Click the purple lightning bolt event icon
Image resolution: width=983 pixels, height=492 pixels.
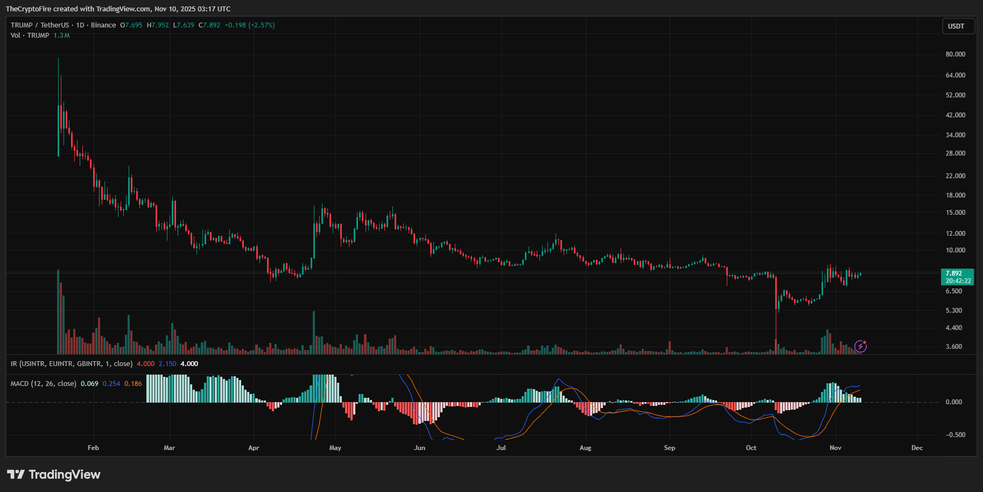pyautogui.click(x=860, y=346)
